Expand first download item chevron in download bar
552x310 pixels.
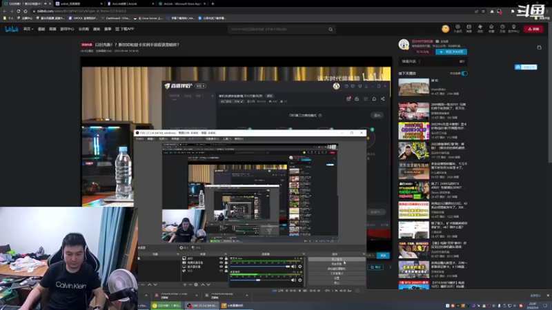(x=146, y=296)
